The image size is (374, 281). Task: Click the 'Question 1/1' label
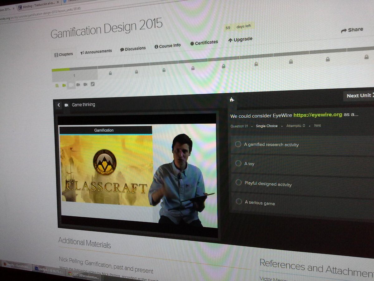[239, 126]
